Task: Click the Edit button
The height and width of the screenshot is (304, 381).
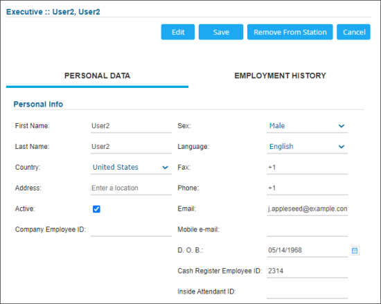Action: click(178, 32)
